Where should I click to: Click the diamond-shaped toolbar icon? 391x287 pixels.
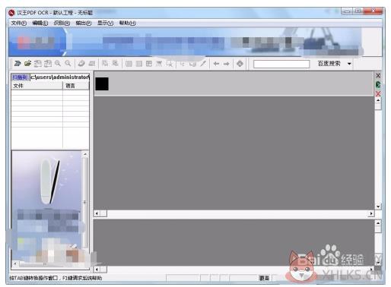pos(240,64)
